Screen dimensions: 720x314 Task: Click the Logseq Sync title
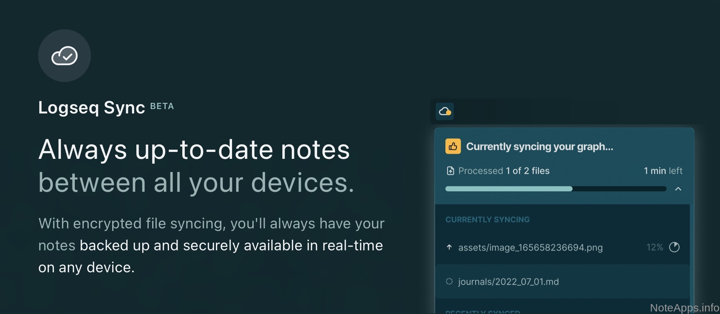pos(92,108)
